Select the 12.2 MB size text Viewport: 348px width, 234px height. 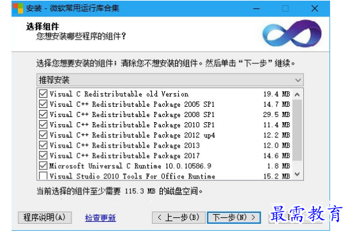pyautogui.click(x=276, y=135)
